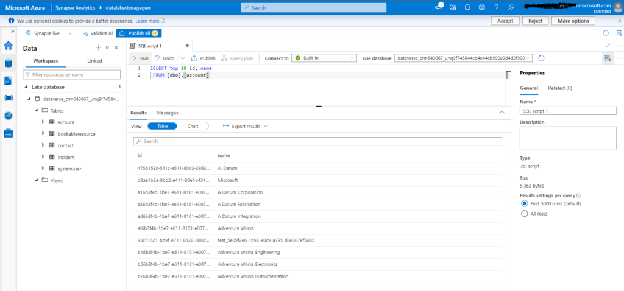Click the notifications bell icon
624x291 pixels.
pyautogui.click(x=467, y=7)
